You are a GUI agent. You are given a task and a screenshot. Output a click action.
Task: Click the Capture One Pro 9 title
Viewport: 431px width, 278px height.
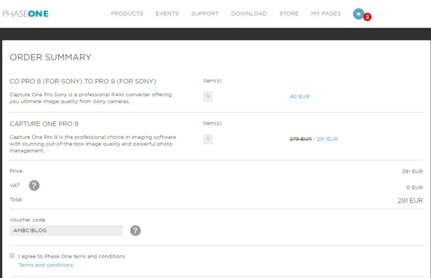(x=44, y=124)
